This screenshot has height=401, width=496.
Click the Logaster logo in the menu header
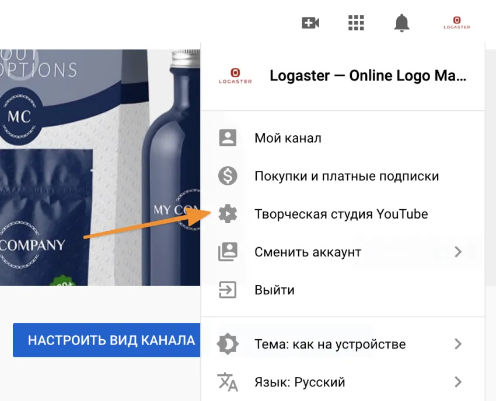click(235, 76)
